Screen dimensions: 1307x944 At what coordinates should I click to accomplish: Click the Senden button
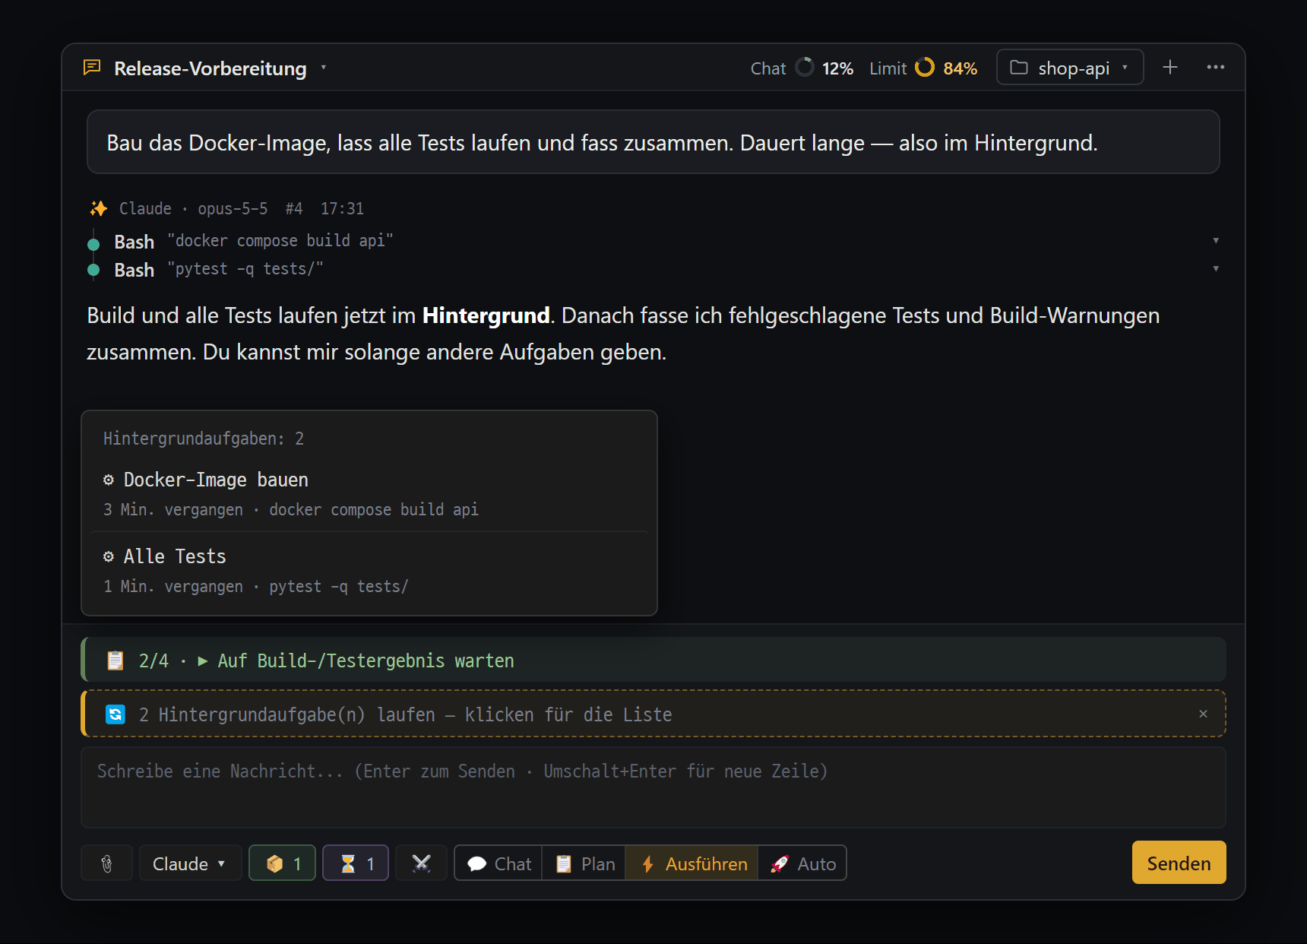[x=1179, y=863]
